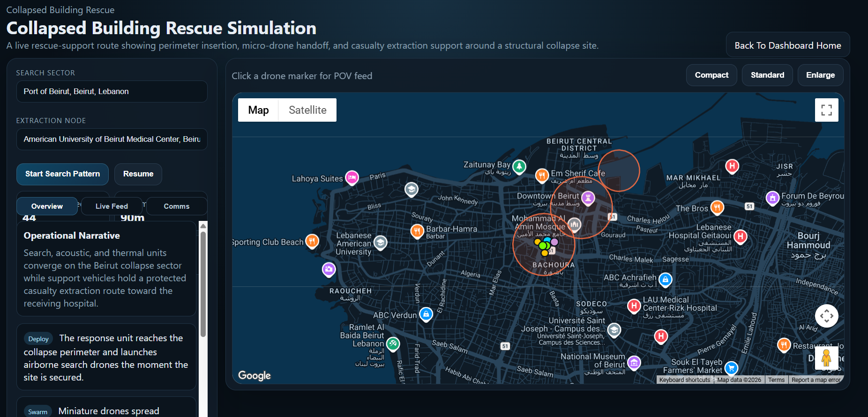Switch to the Overview tab
The height and width of the screenshot is (417, 868).
coord(47,206)
